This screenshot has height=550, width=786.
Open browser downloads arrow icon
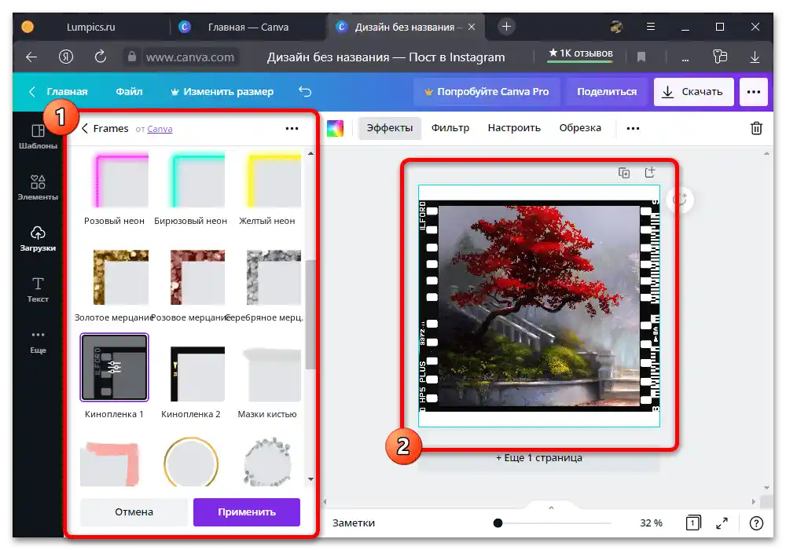[755, 57]
